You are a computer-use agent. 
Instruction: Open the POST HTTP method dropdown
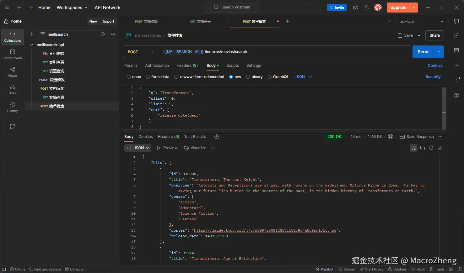[x=141, y=52]
